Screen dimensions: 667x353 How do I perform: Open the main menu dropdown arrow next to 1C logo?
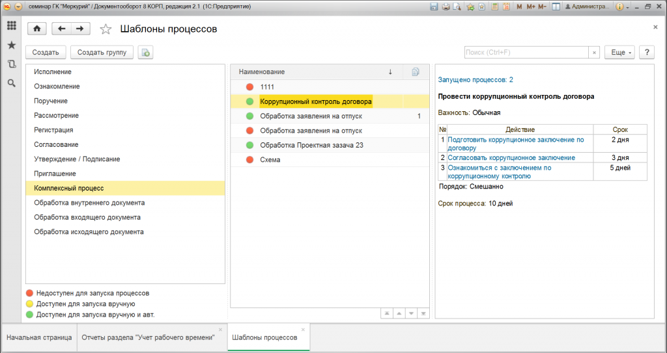tap(18, 7)
